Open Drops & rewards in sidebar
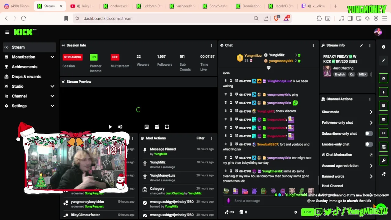Viewport: 391px width, 220px height. click(x=30, y=76)
